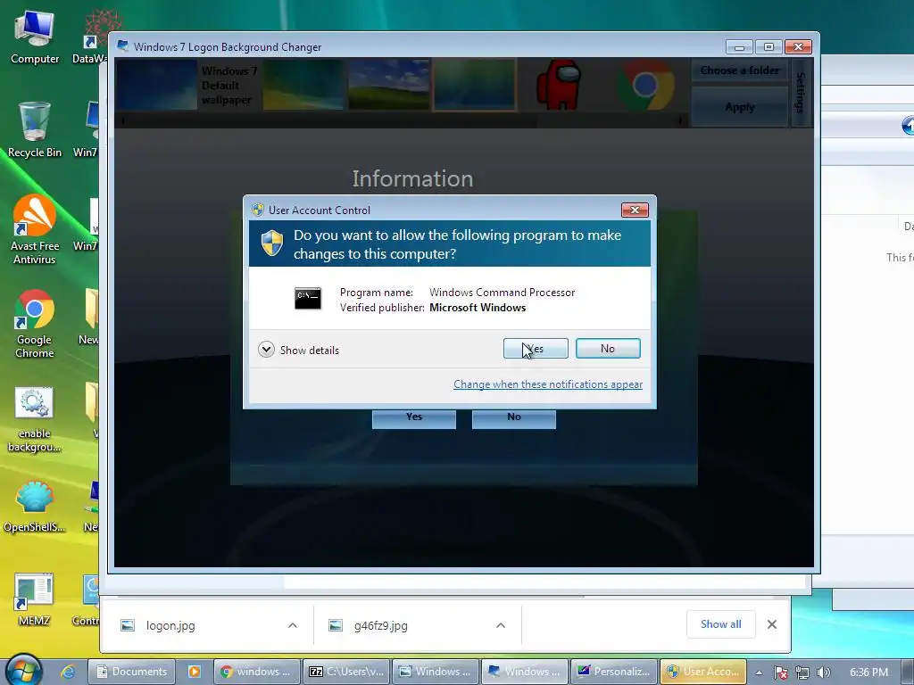The height and width of the screenshot is (685, 914).
Task: Switch to Personaliz... taskbar button
Action: point(614,672)
